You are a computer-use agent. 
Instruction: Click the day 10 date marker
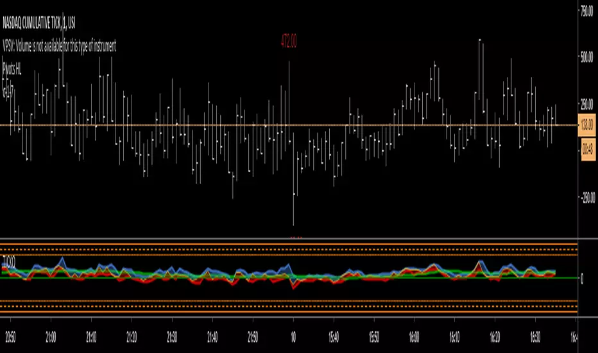[293, 338]
